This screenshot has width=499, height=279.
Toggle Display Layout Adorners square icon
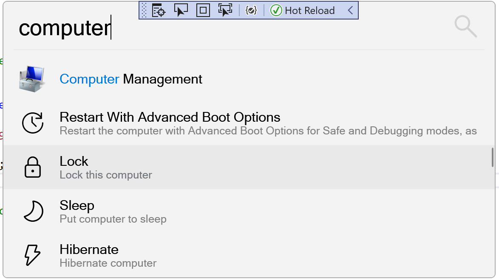coord(203,11)
